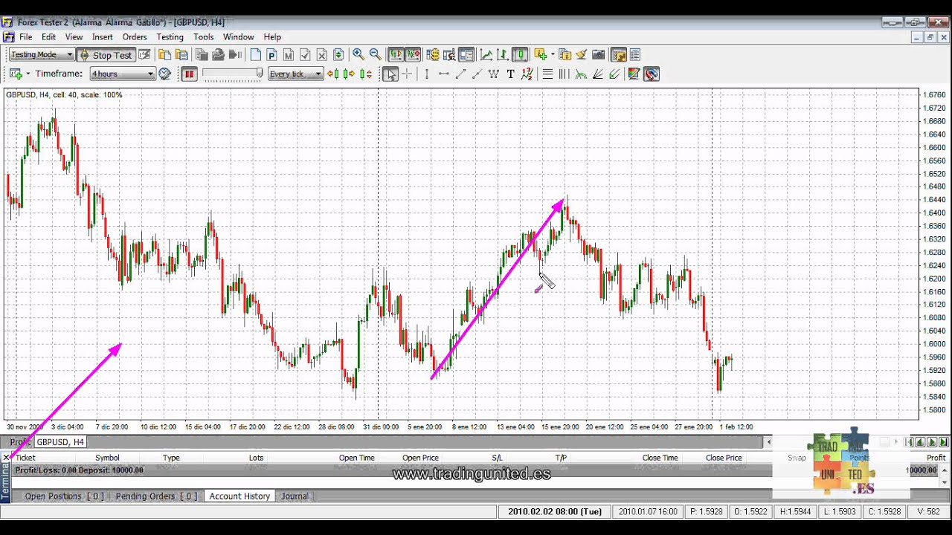Click the add indicator icon with a green plus
The image size is (952, 535).
pyautogui.click(x=541, y=54)
